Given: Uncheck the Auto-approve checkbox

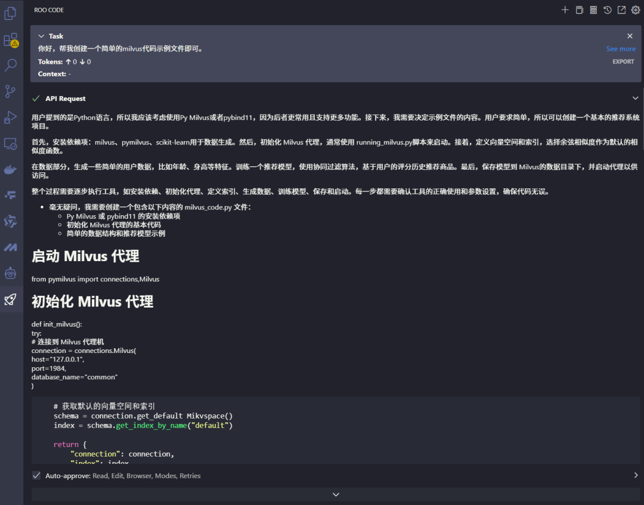Looking at the screenshot, I should (36, 475).
